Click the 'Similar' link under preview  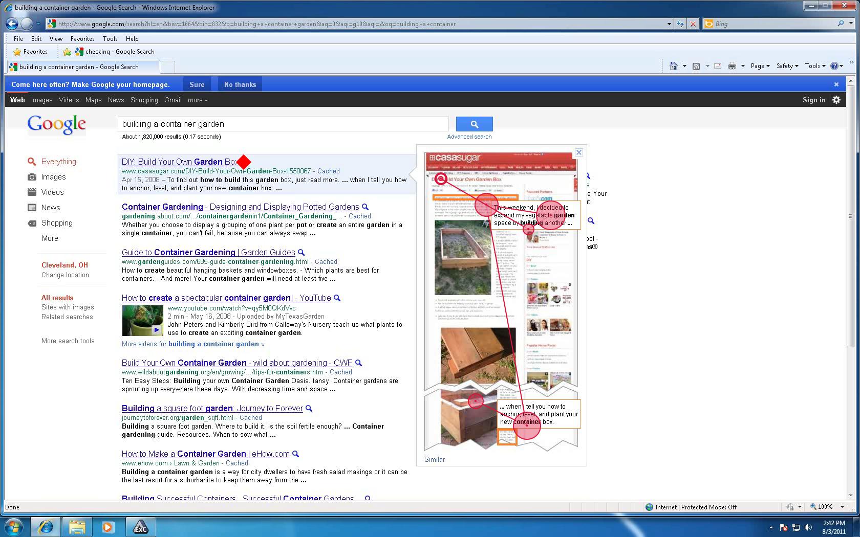435,459
